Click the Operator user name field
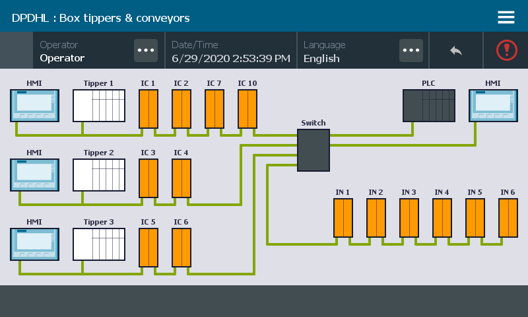The height and width of the screenshot is (317, 528). (82, 52)
